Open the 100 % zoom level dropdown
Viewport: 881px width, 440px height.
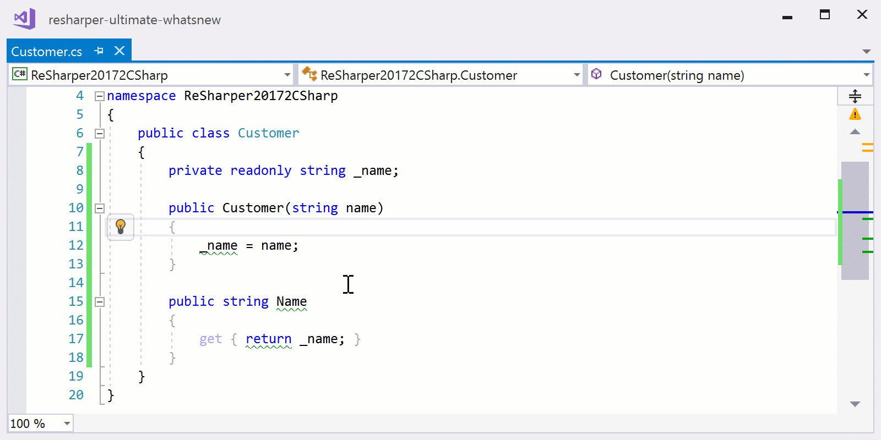(x=67, y=424)
